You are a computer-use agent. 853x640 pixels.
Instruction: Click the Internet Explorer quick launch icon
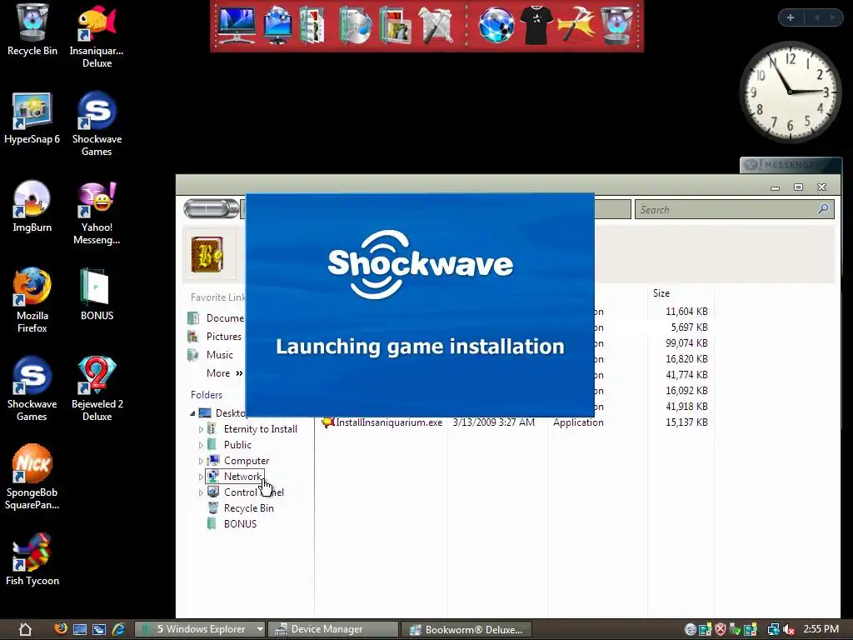point(118,630)
